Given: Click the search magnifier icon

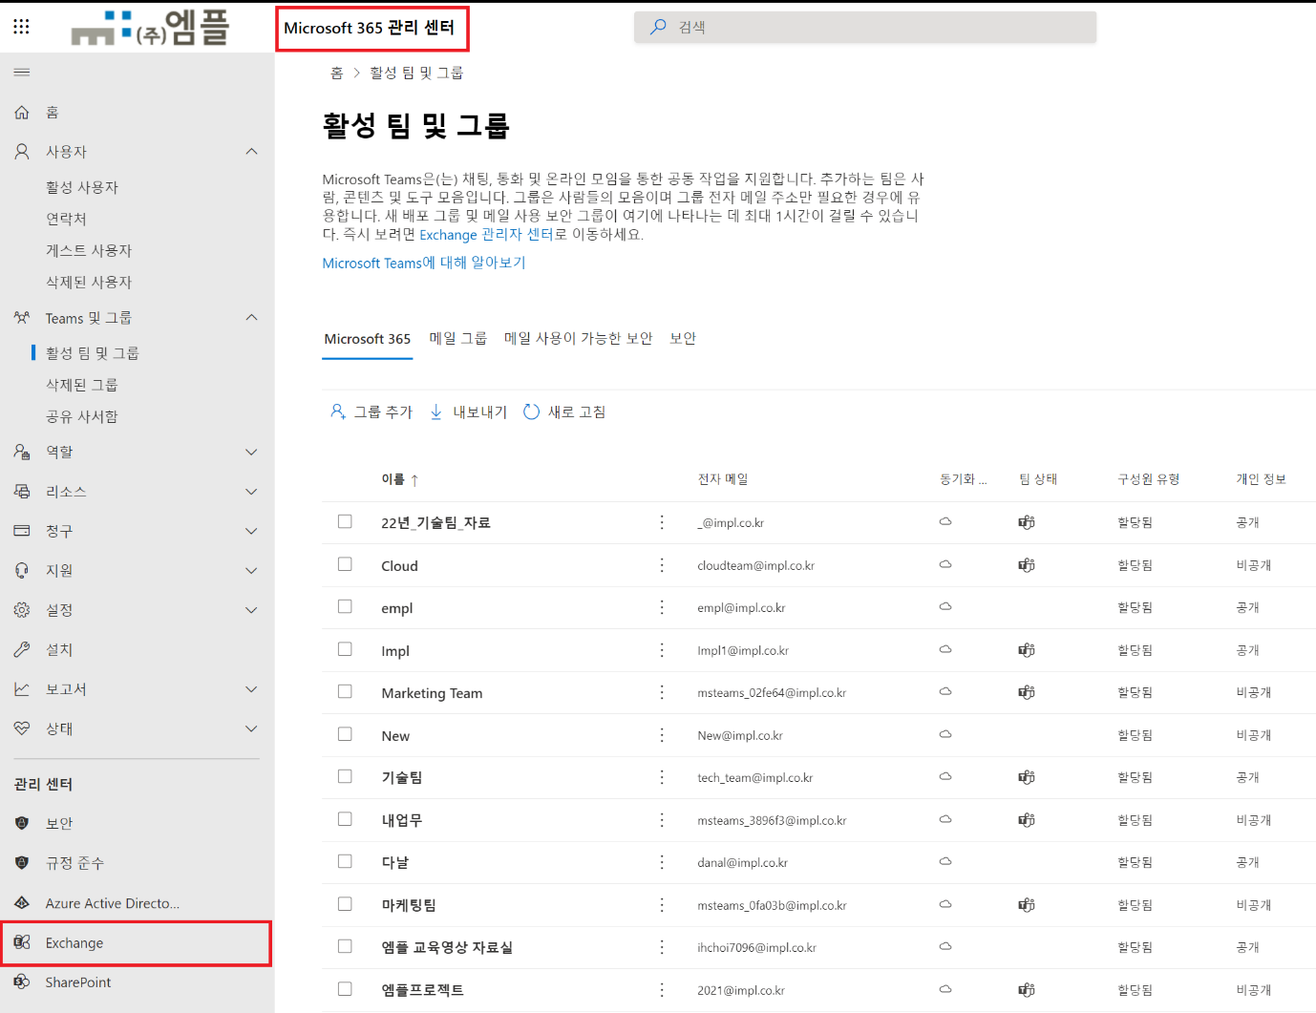Looking at the screenshot, I should coord(658,27).
